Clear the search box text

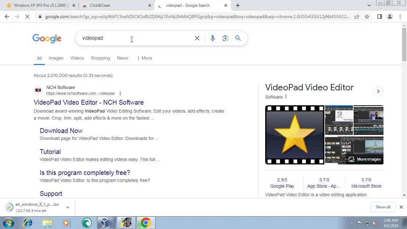click(x=197, y=38)
